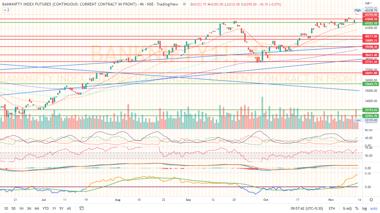380x213 pixels.
Task: Click the low value L42232.00 in header
Action: point(232,4)
